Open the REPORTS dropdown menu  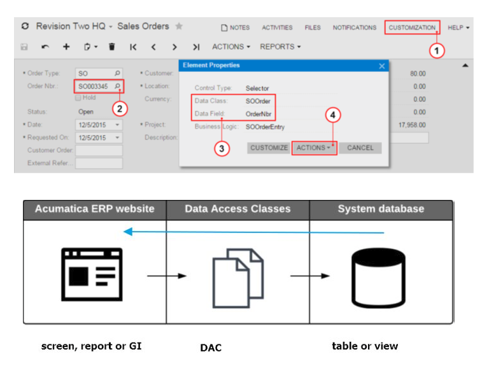[x=280, y=47]
